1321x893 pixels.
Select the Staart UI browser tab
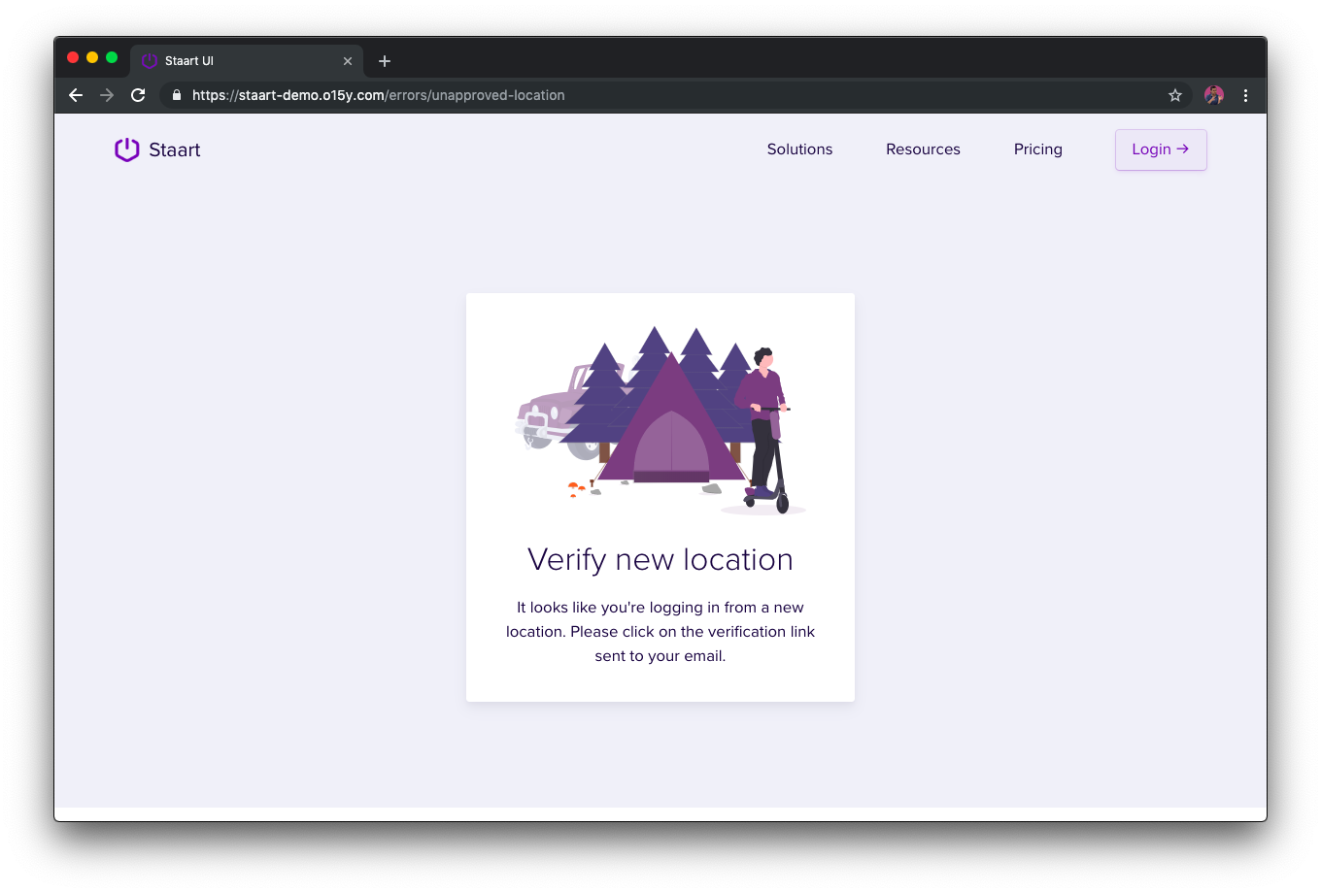tap(247, 60)
